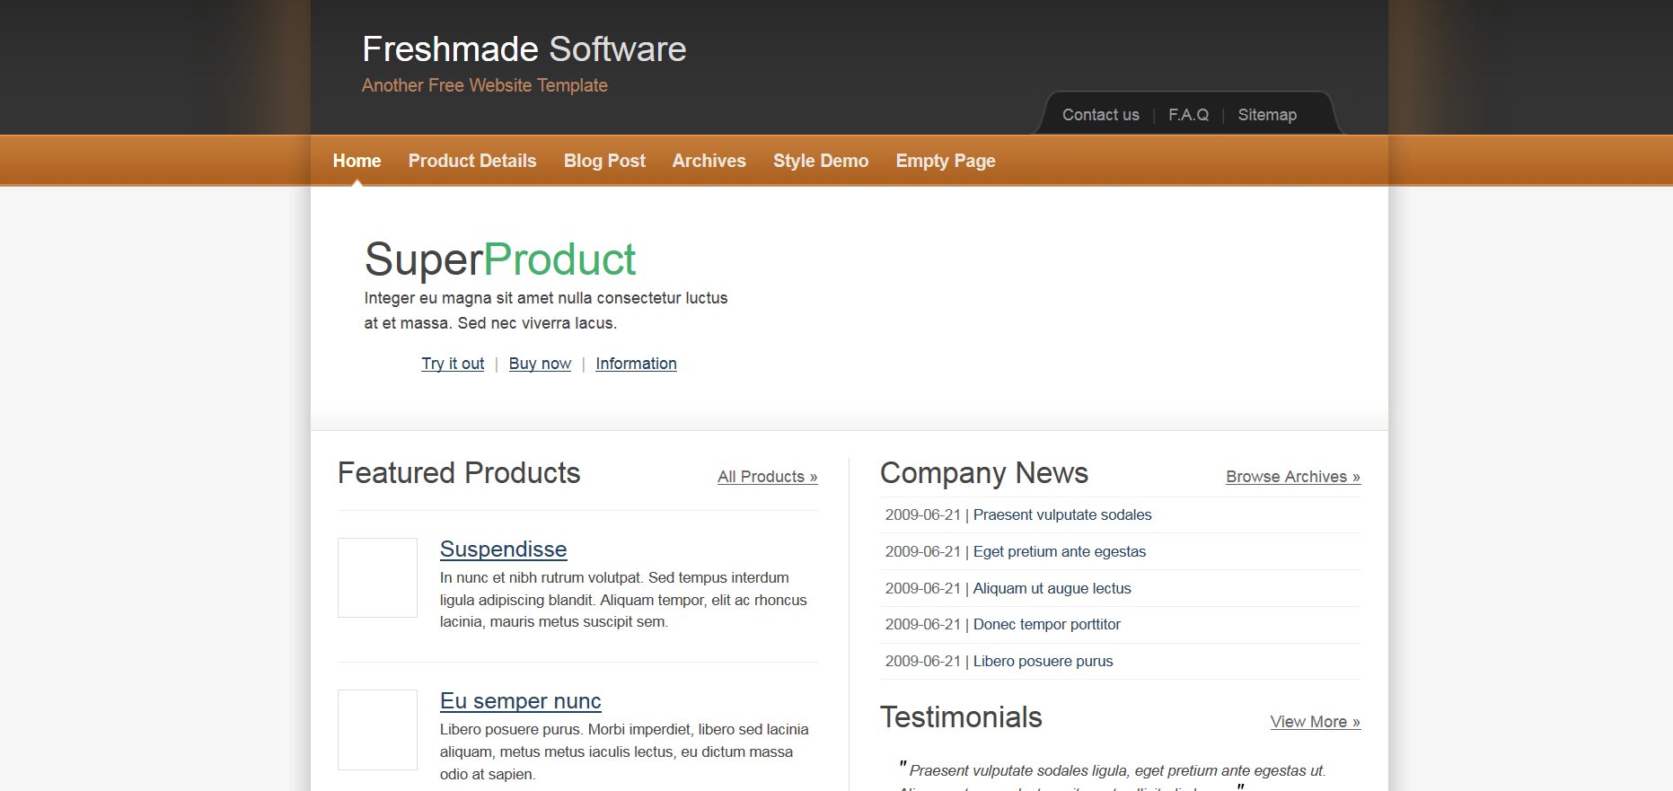Viewport: 1673px width, 791px height.
Task: Open the Style Demo page
Action: pos(820,161)
